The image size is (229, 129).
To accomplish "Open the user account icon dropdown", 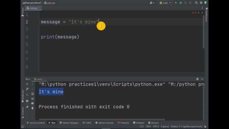I will tap(152, 3).
